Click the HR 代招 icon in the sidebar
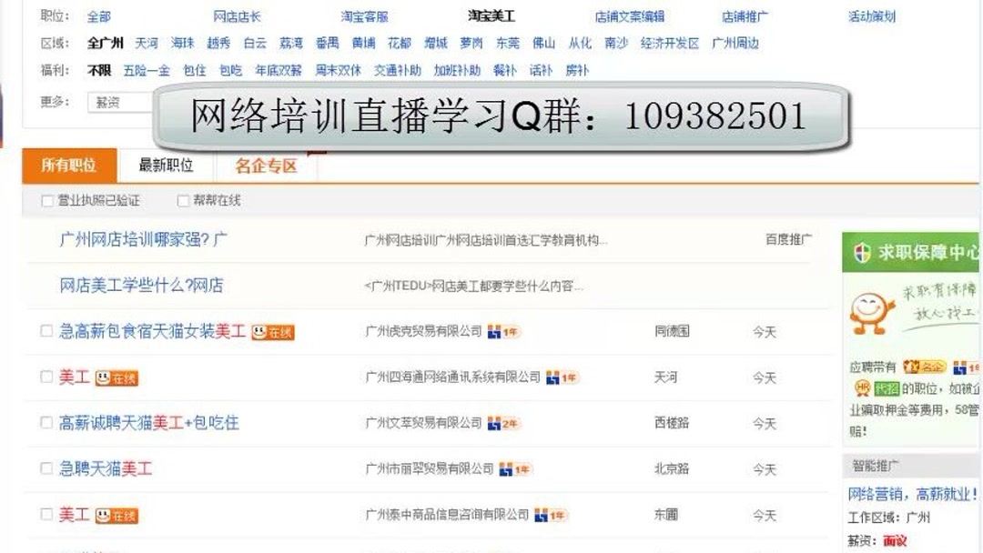The height and width of the screenshot is (553, 983). (x=863, y=387)
